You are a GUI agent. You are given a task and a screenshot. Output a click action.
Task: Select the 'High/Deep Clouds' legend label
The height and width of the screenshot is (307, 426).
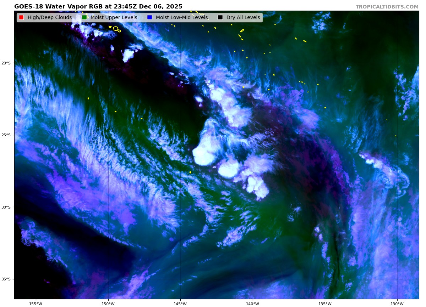[x=49, y=17]
